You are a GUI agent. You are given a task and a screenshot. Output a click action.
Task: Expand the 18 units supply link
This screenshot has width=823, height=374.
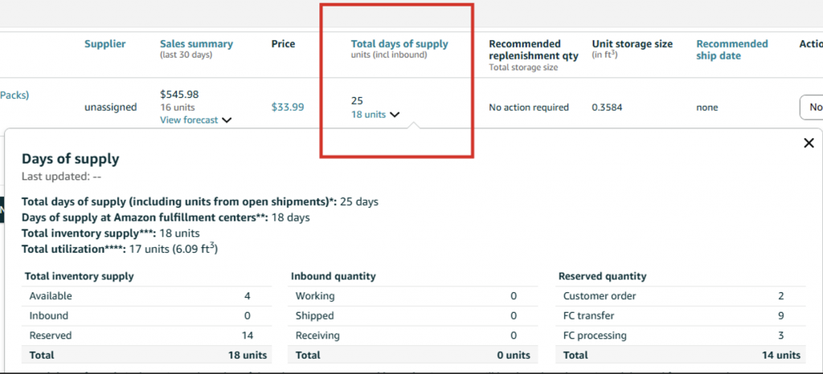(x=368, y=115)
